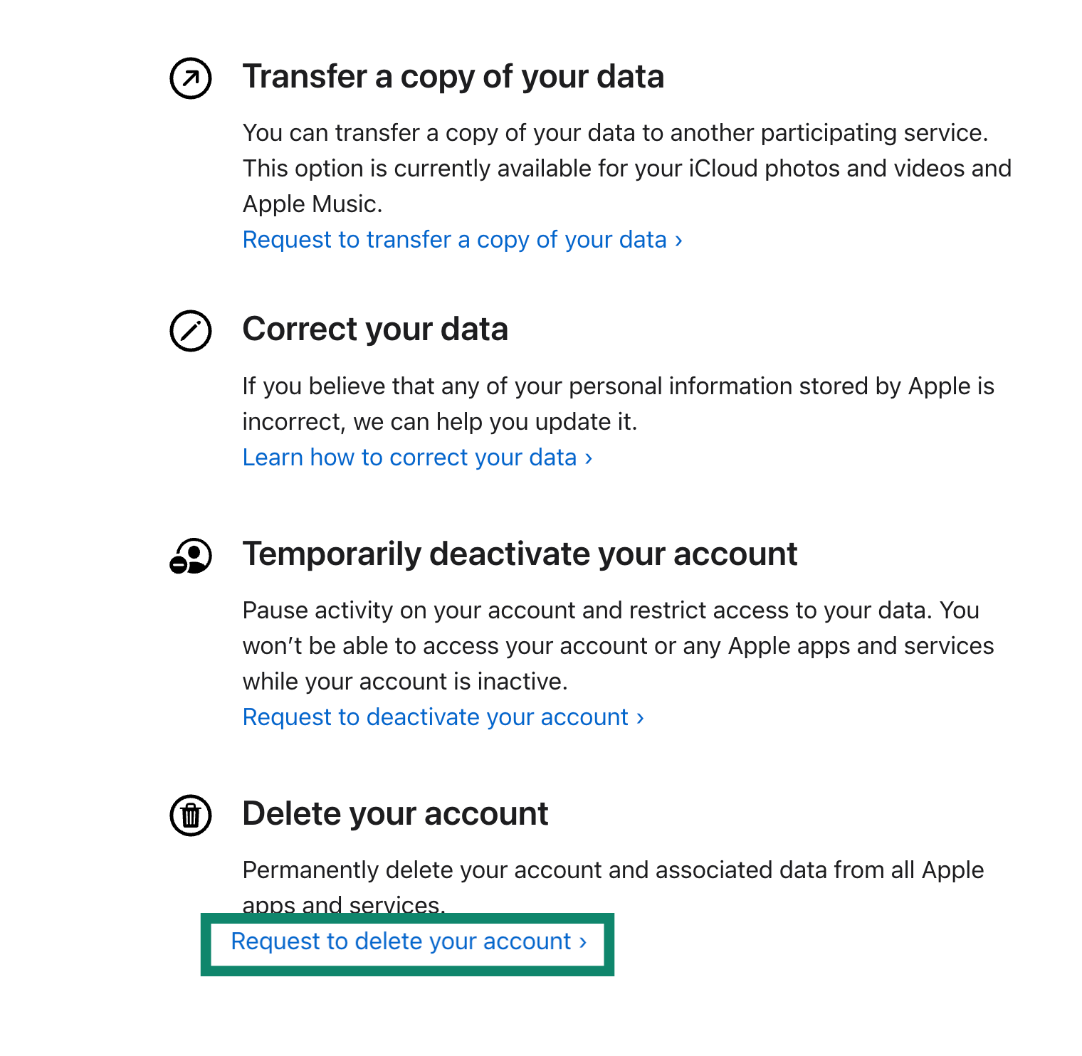Click the paragraph starting with Pause activity

pos(618,646)
